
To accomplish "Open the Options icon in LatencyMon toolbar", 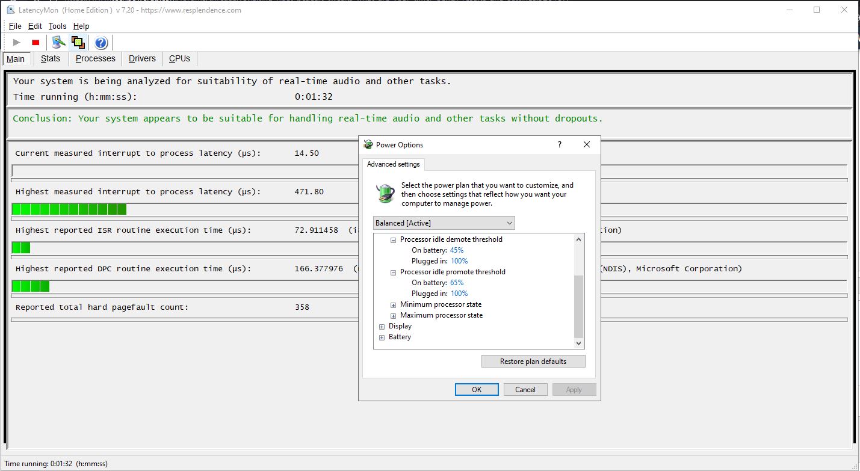I will pos(58,42).
